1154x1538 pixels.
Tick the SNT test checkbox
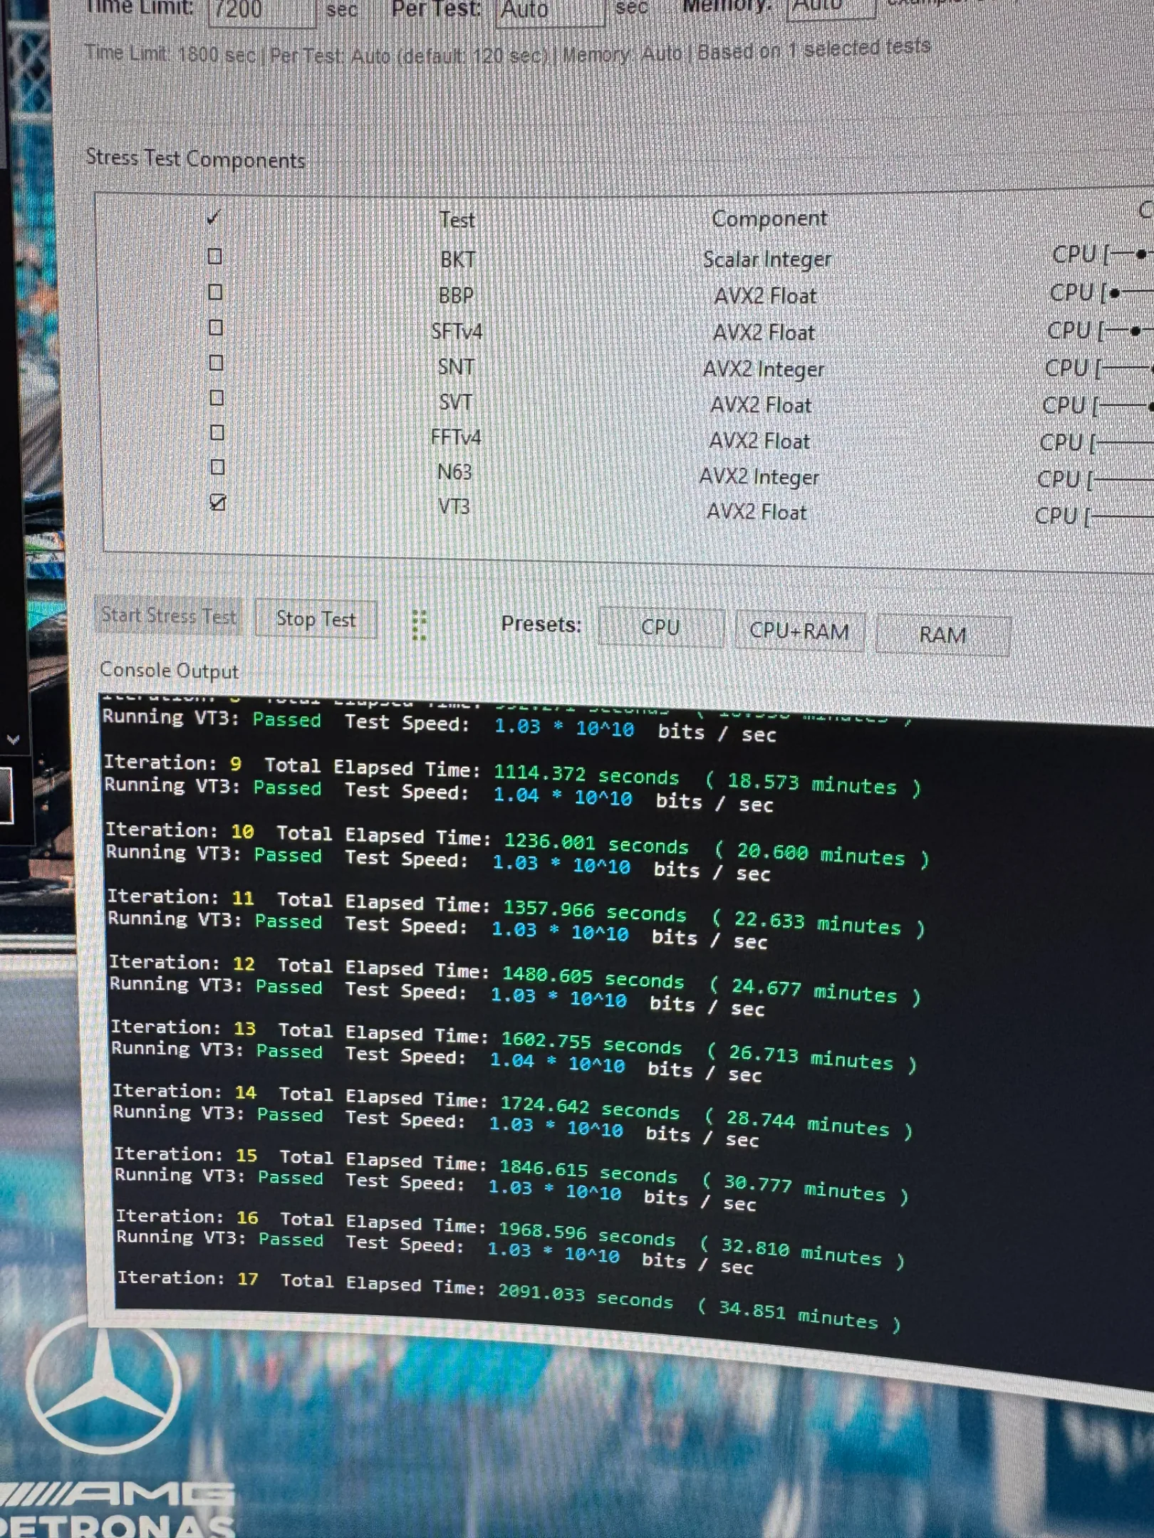pos(216,363)
